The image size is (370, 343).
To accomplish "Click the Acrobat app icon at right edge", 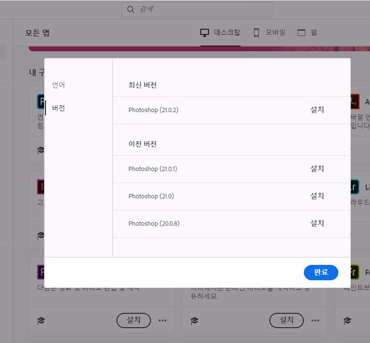I will pyautogui.click(x=355, y=102).
